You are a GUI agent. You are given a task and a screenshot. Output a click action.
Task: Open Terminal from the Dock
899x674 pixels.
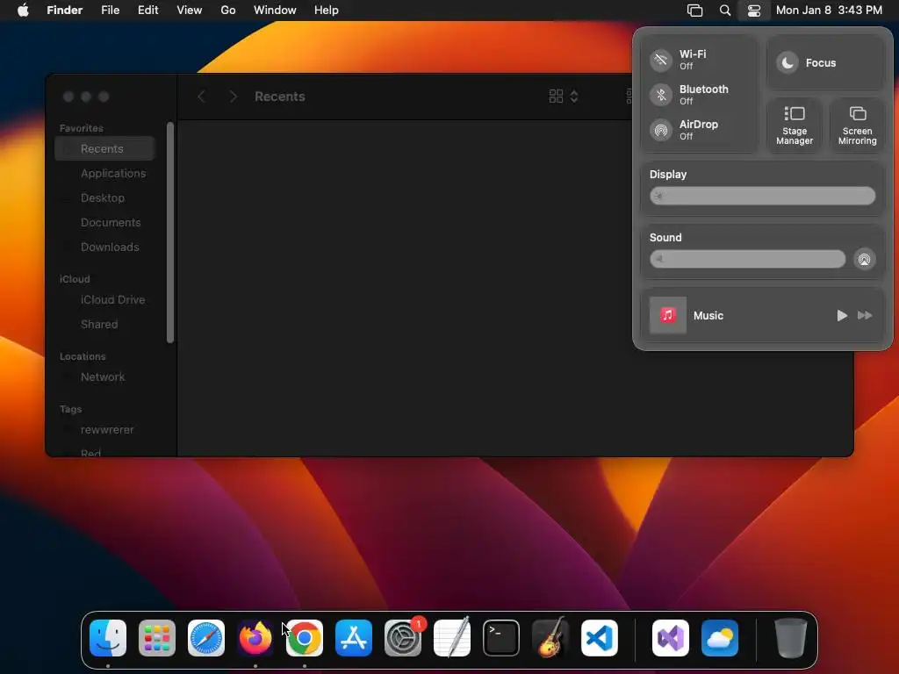coord(501,638)
